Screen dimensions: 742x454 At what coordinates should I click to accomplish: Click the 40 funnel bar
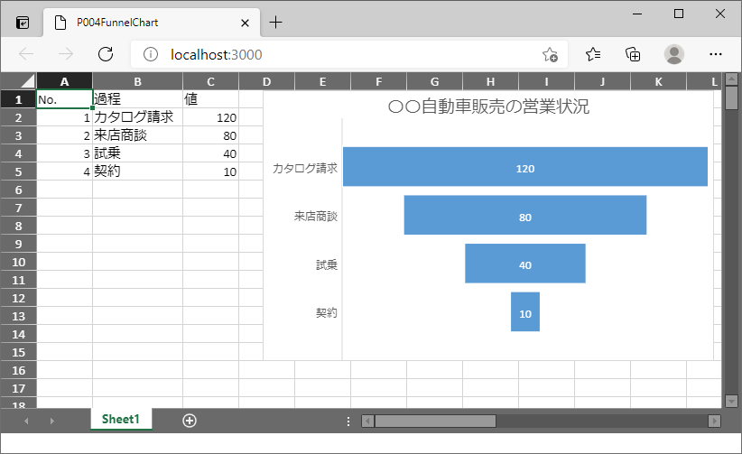coord(525,264)
